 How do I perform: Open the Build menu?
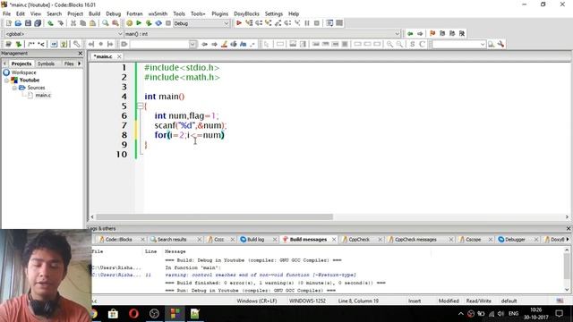tap(94, 13)
